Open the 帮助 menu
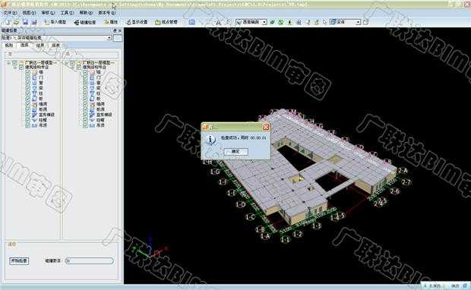Viewport: 471px width, 290px height. point(86,13)
